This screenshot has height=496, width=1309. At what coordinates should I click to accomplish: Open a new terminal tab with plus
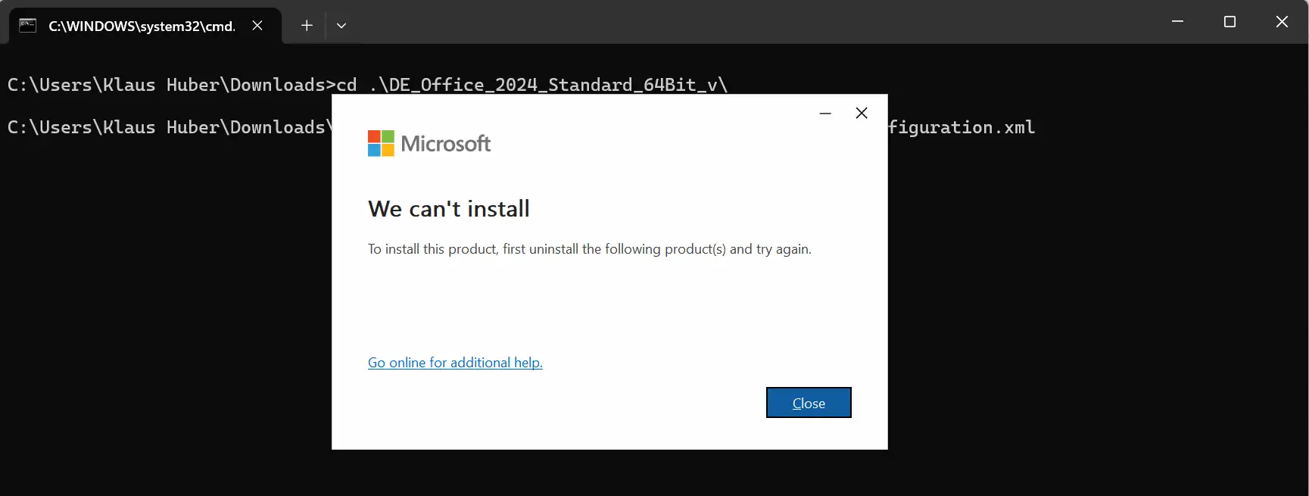(307, 26)
